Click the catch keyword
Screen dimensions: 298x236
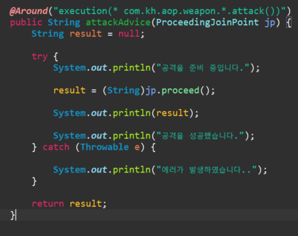56,147
